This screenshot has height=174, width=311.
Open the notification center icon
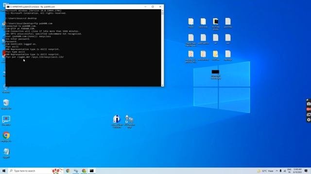click(306, 171)
